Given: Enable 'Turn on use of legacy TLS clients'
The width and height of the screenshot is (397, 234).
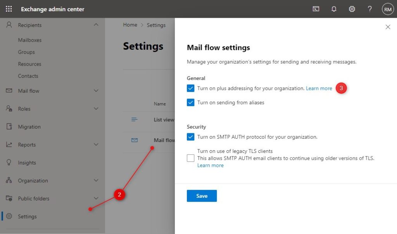Looking at the screenshot, I should [190, 158].
